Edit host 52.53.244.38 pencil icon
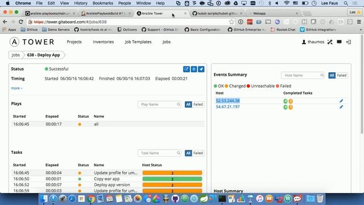Screen dimensions: 364x205 pyautogui.click(x=341, y=101)
